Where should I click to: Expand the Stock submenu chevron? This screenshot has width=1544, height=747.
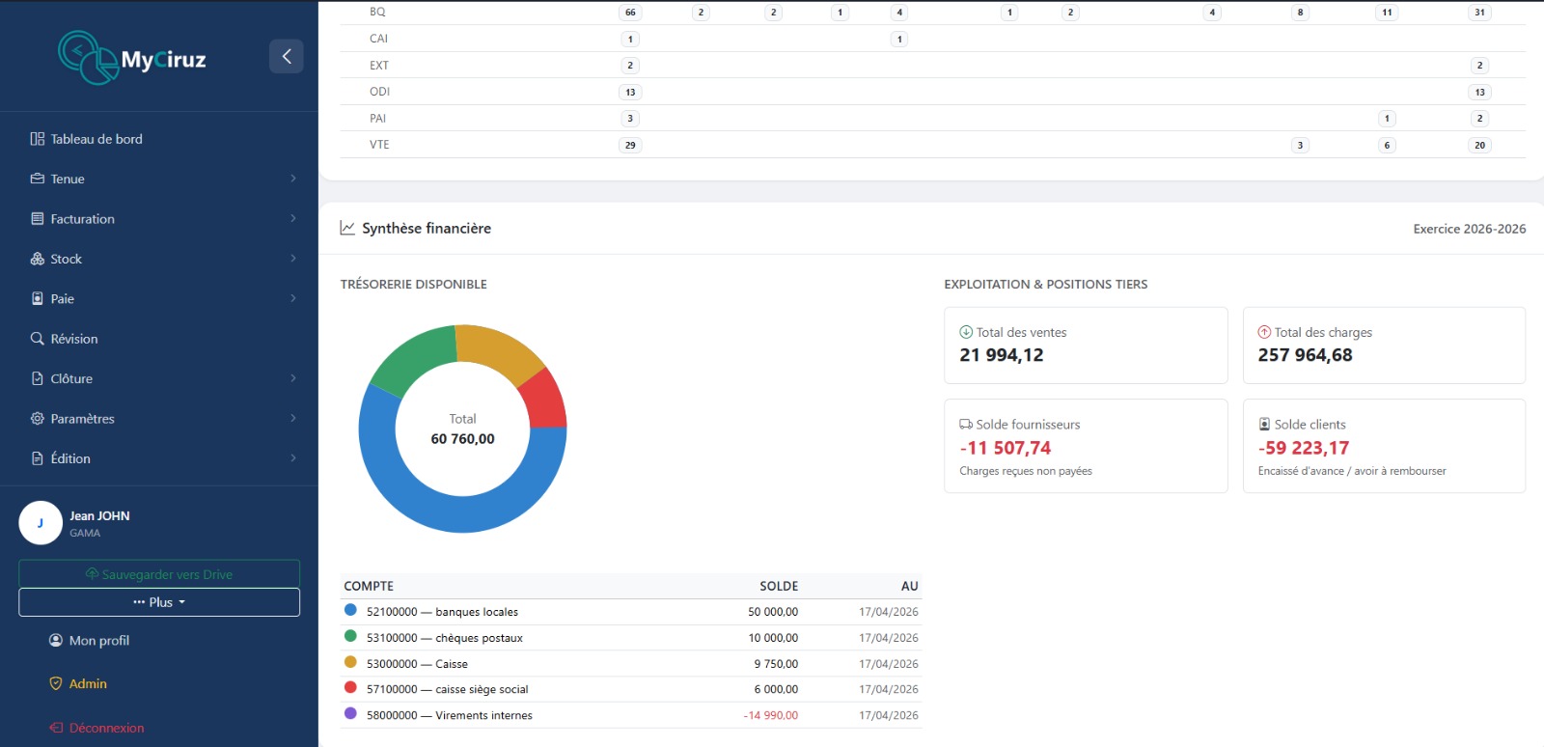coord(293,259)
